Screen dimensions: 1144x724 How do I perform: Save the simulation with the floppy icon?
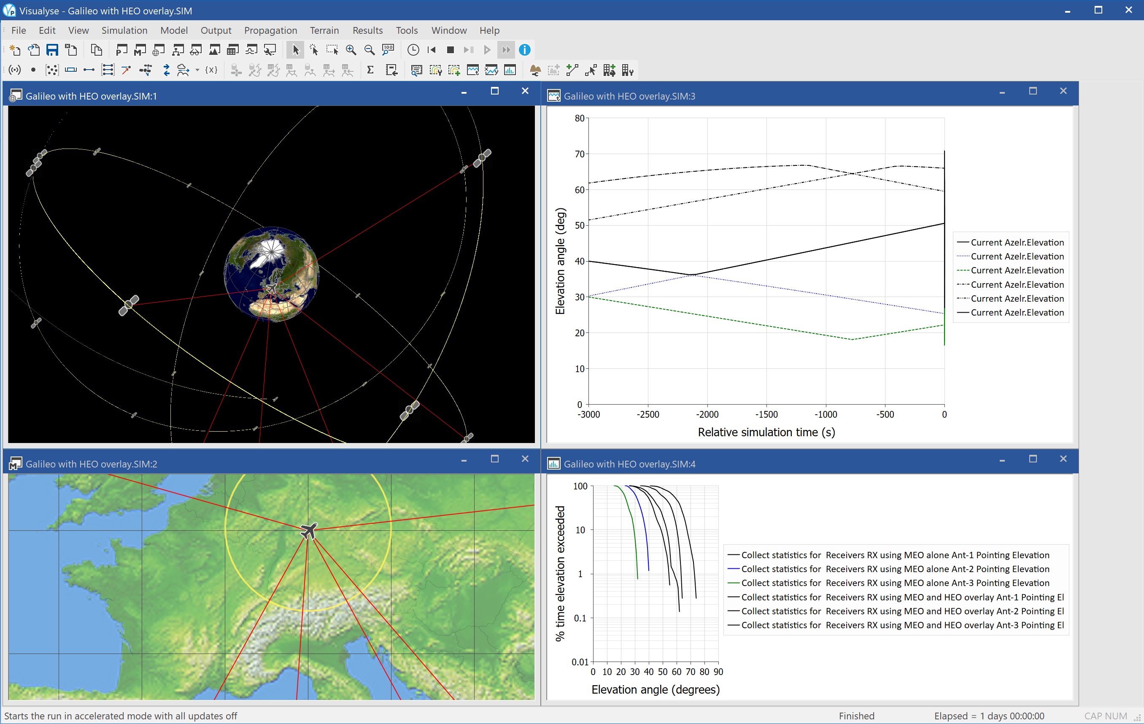pos(52,50)
